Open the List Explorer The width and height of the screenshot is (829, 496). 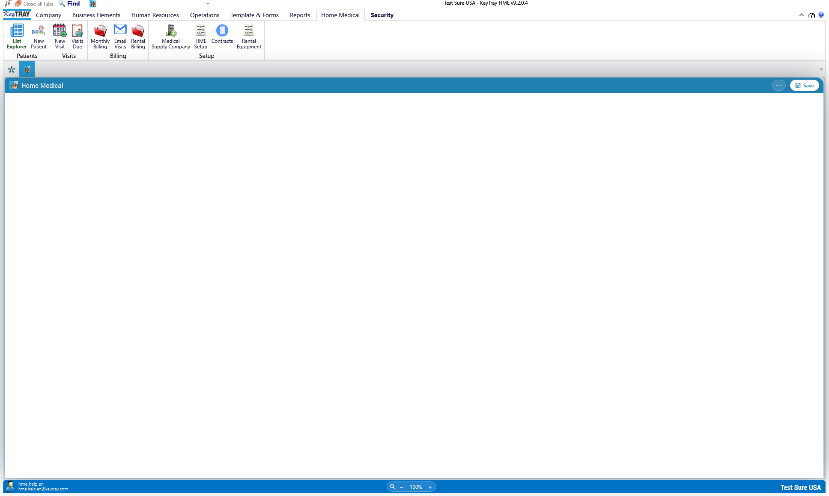click(x=17, y=36)
